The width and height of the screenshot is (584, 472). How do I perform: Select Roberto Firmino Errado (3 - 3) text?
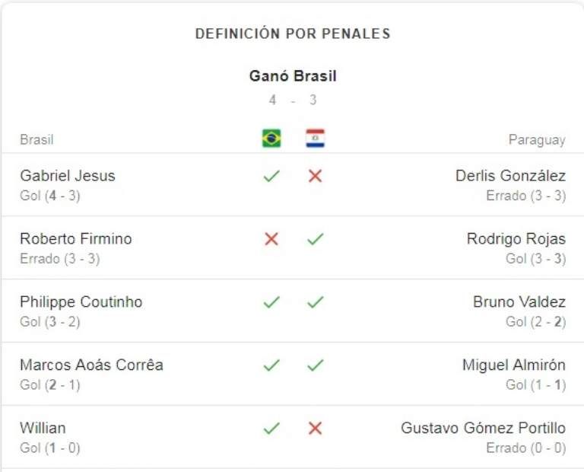59,259
